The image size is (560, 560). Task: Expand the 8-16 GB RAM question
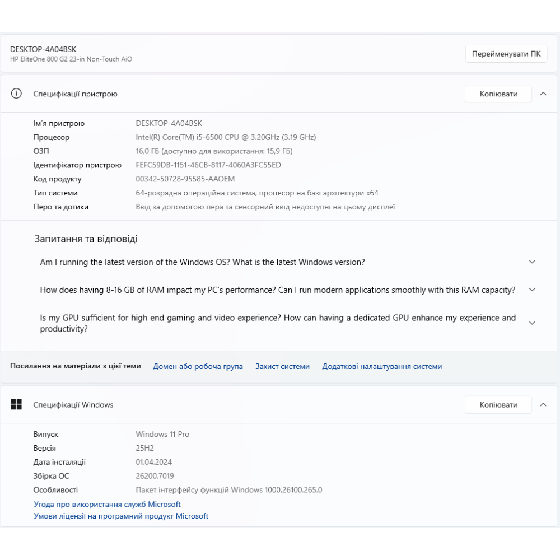pyautogui.click(x=532, y=290)
